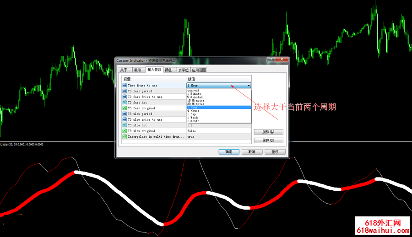412x237 pixels.
Task: Click the icon beside 'Interpolate in multi time frame'
Action: pyautogui.click(x=125, y=137)
